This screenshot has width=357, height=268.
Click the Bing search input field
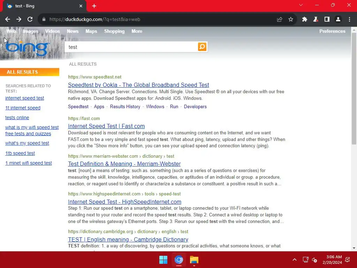coord(131,47)
